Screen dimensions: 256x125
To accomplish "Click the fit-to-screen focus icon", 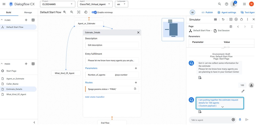I will pyautogui.click(x=79, y=12).
